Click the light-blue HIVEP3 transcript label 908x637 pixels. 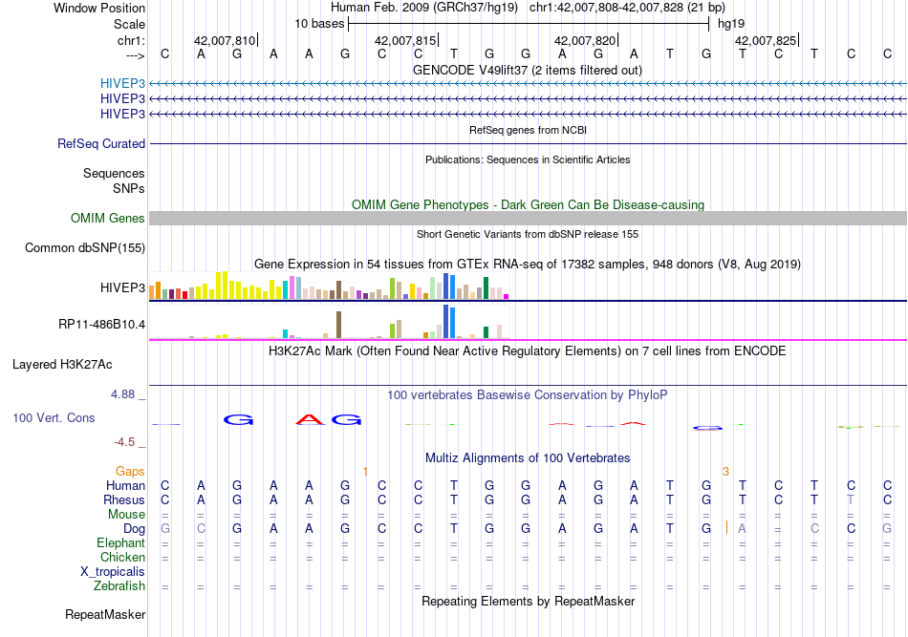point(122,84)
